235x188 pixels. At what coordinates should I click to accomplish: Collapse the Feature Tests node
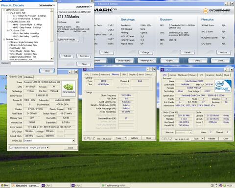tap(4, 39)
